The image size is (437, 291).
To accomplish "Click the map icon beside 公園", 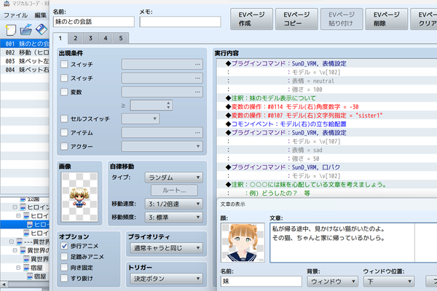I will pyautogui.click(x=23, y=199).
